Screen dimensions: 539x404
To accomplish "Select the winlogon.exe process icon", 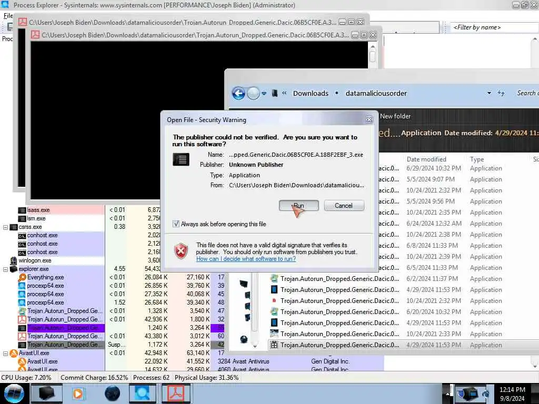I will coord(14,261).
